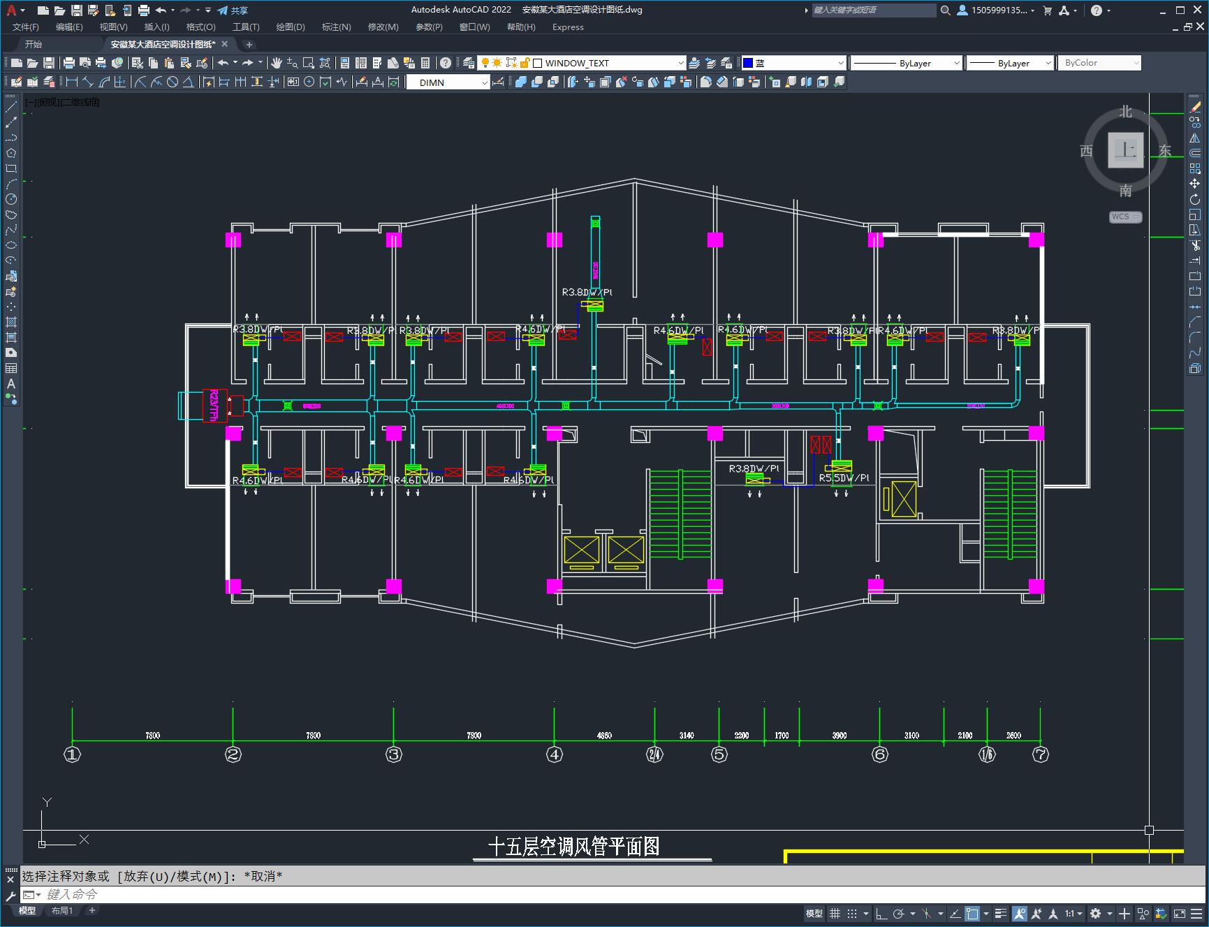The image size is (1209, 927).
Task: Click the 共享 share button
Action: pos(233,10)
